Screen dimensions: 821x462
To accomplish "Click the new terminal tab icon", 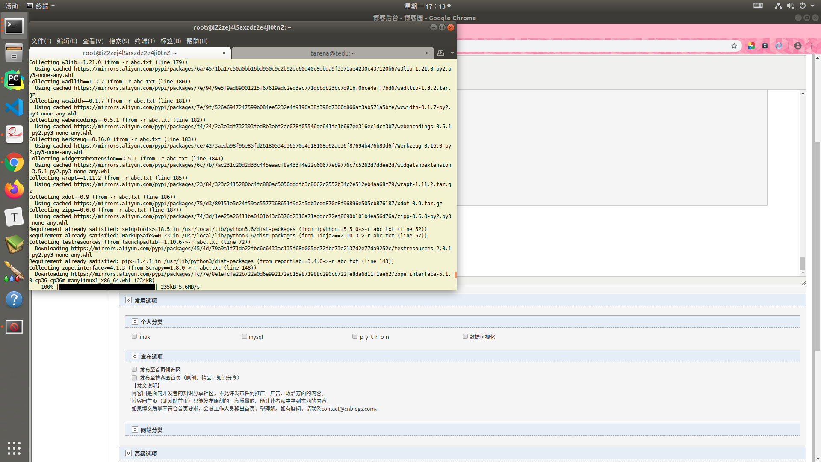I will [441, 53].
